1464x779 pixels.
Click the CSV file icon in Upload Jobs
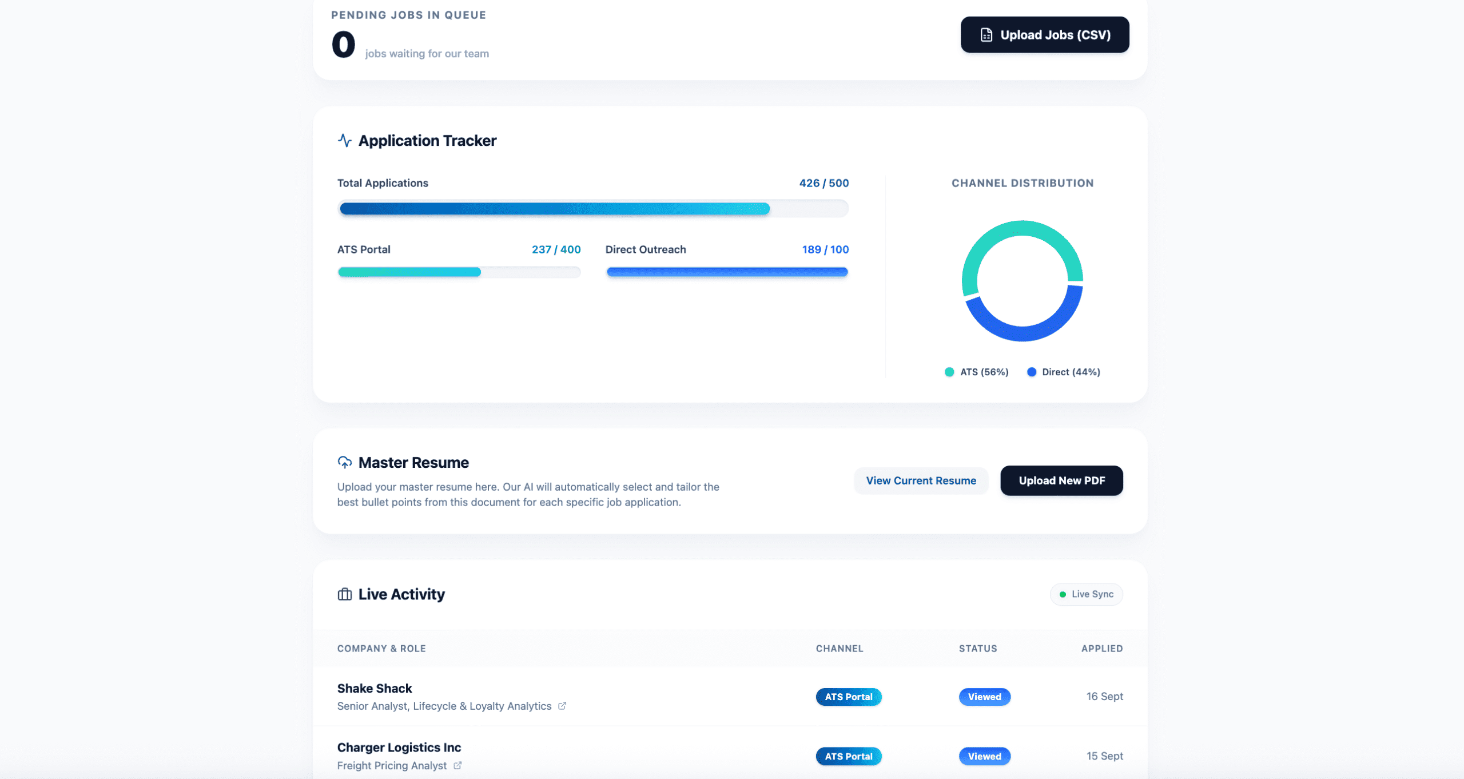point(986,35)
